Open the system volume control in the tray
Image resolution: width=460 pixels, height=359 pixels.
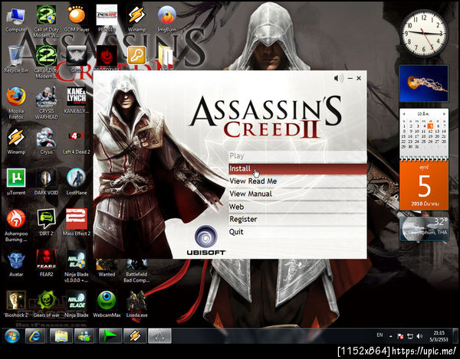[x=419, y=336]
